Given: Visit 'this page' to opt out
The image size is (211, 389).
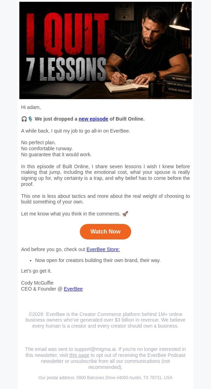Looking at the screenshot, I should [79, 355].
